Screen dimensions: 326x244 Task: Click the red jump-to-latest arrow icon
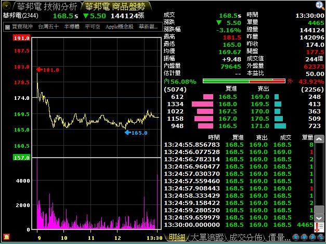(319, 227)
